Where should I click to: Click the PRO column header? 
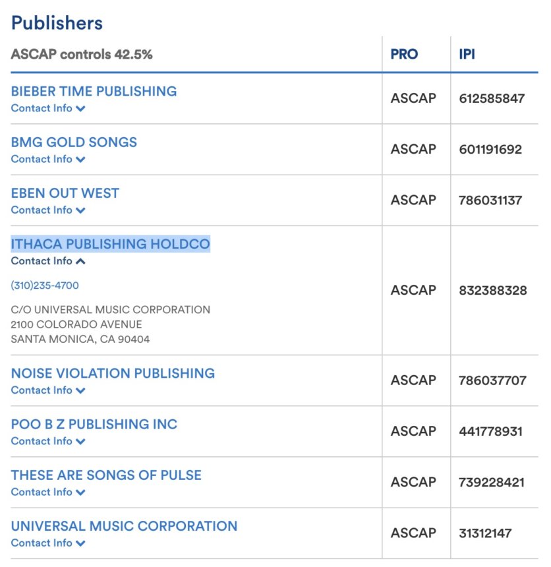(404, 54)
